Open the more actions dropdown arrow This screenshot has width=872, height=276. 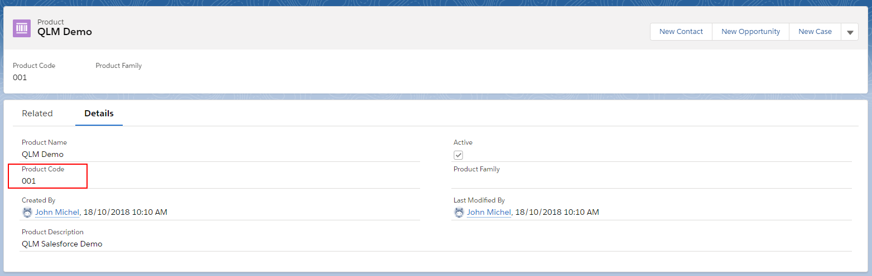[850, 32]
